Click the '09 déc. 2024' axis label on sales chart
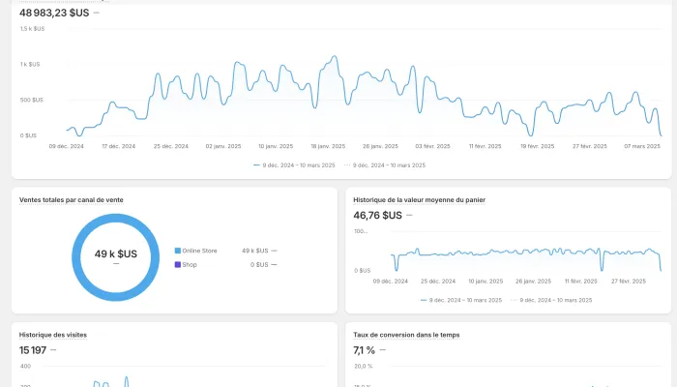The height and width of the screenshot is (387, 677). (x=66, y=146)
